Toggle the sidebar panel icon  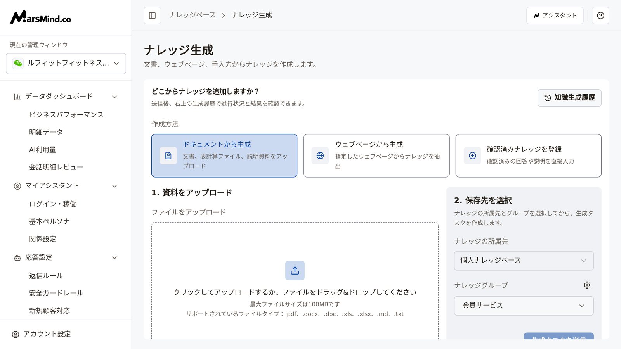point(152,16)
